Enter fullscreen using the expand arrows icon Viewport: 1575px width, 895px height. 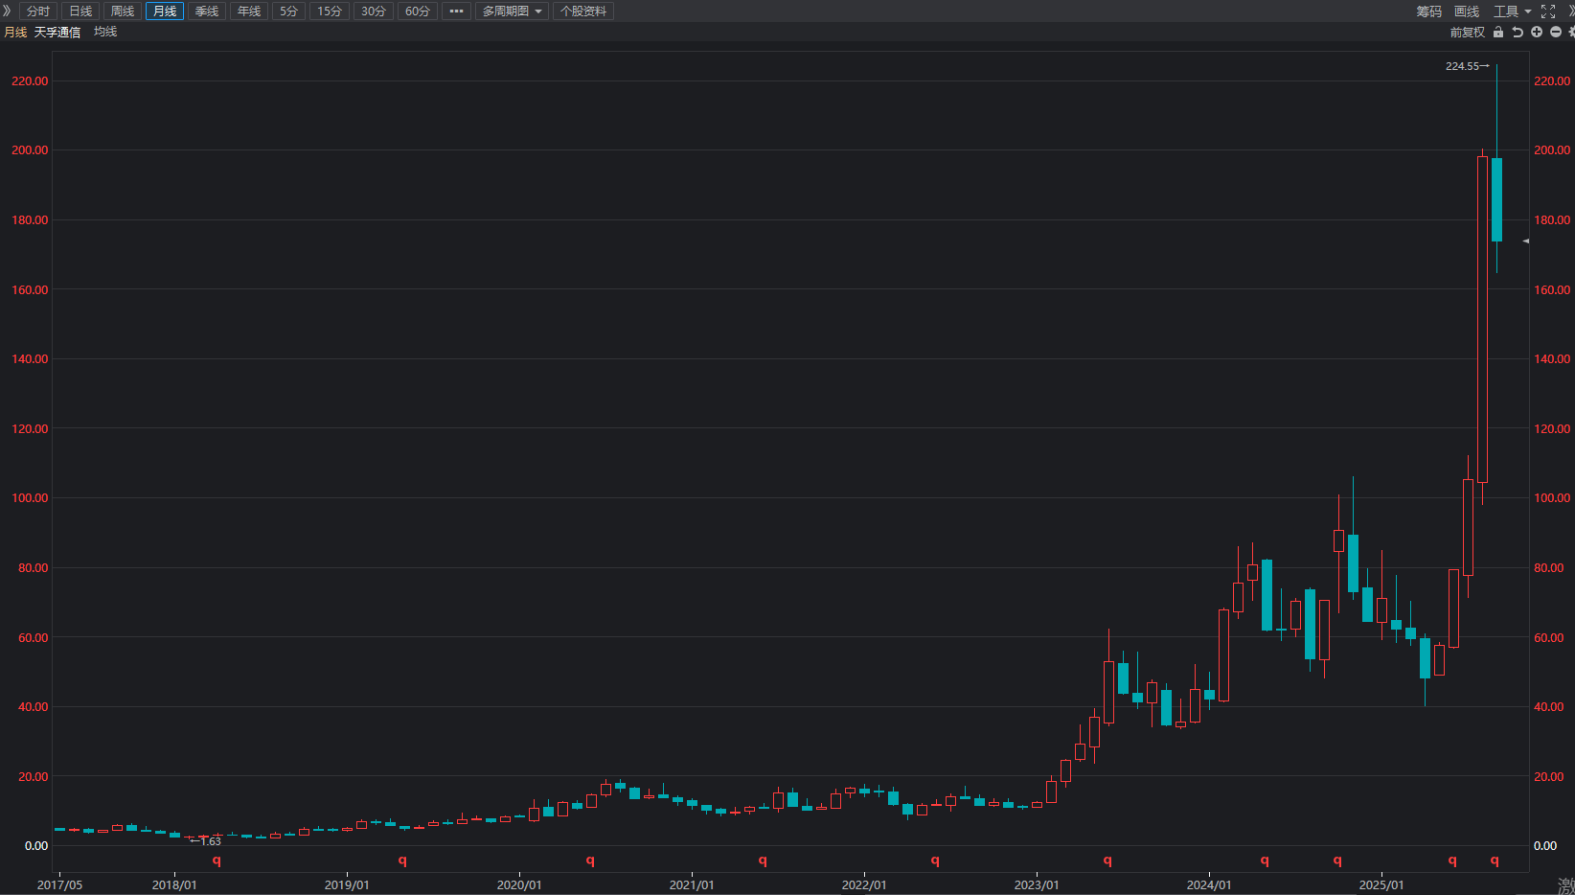1548,11
